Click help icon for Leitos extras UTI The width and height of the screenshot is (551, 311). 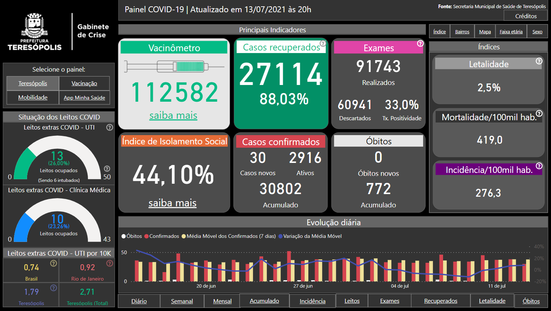pyautogui.click(x=109, y=127)
